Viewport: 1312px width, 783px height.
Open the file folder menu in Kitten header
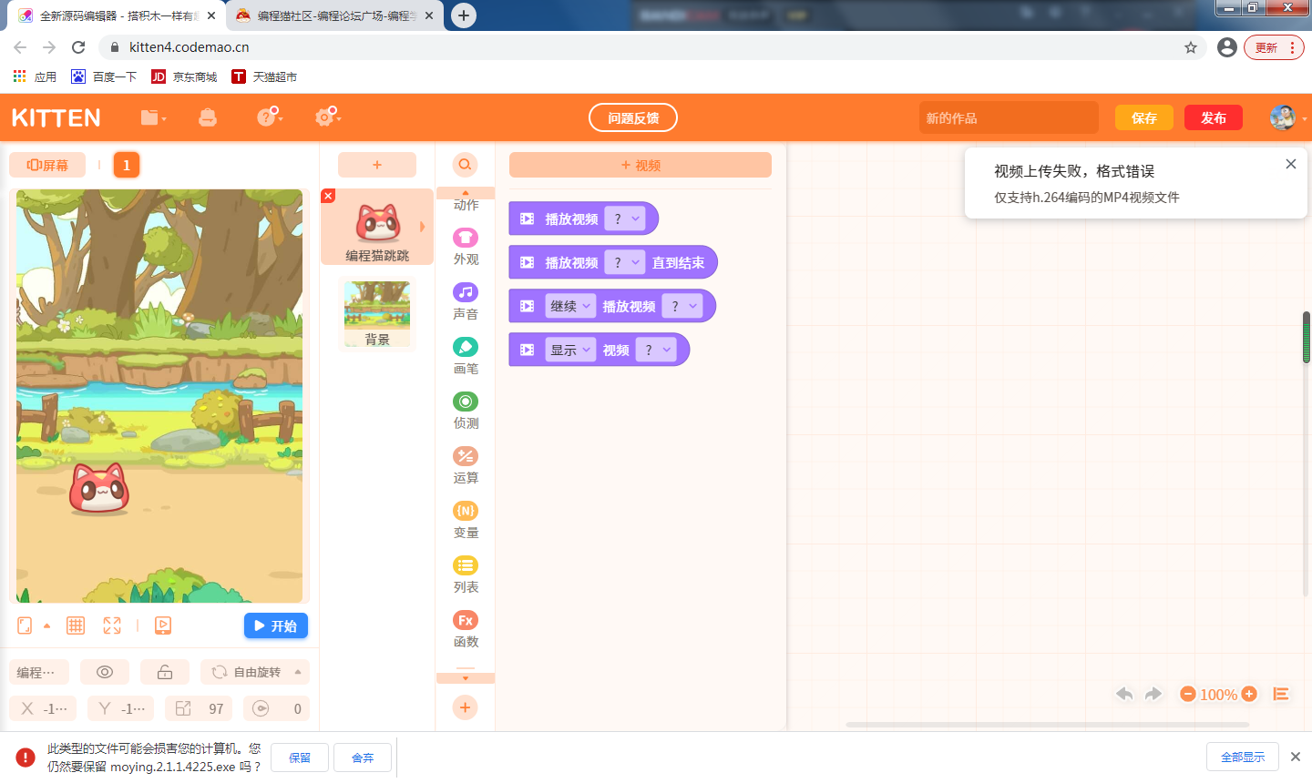point(153,117)
